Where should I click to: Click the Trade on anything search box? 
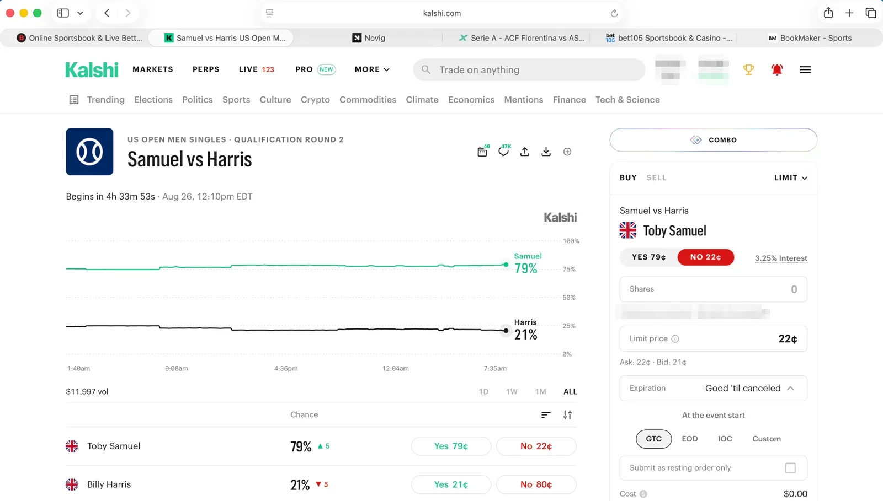(x=529, y=70)
